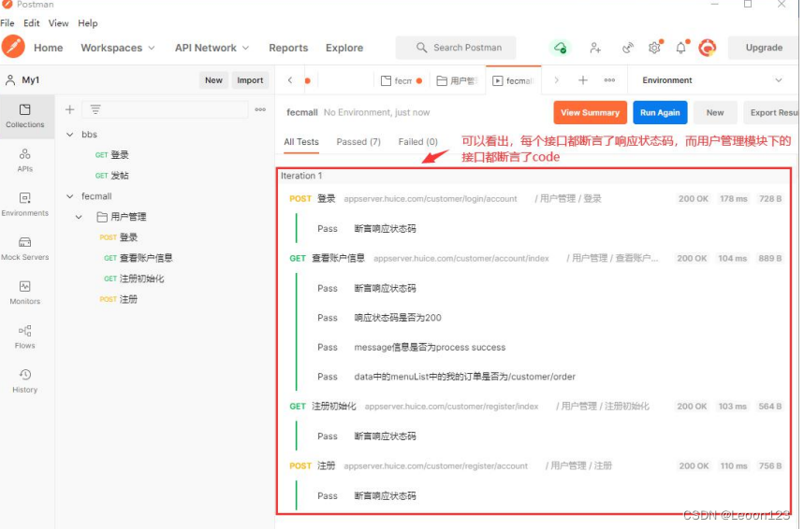This screenshot has width=804, height=529.
Task: Switch to the Failed (0) tab
Action: (x=417, y=142)
